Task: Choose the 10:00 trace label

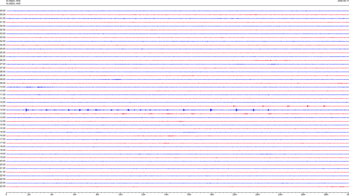Action: 3,87
